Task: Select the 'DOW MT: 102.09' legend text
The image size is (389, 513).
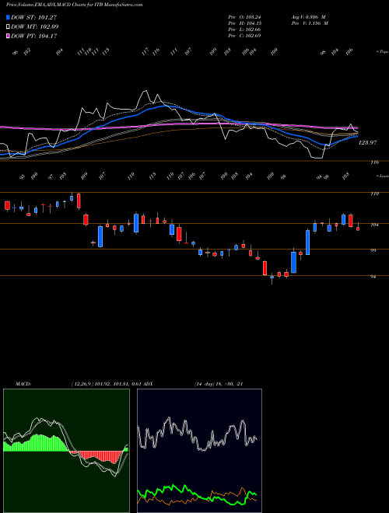Action: pos(35,27)
